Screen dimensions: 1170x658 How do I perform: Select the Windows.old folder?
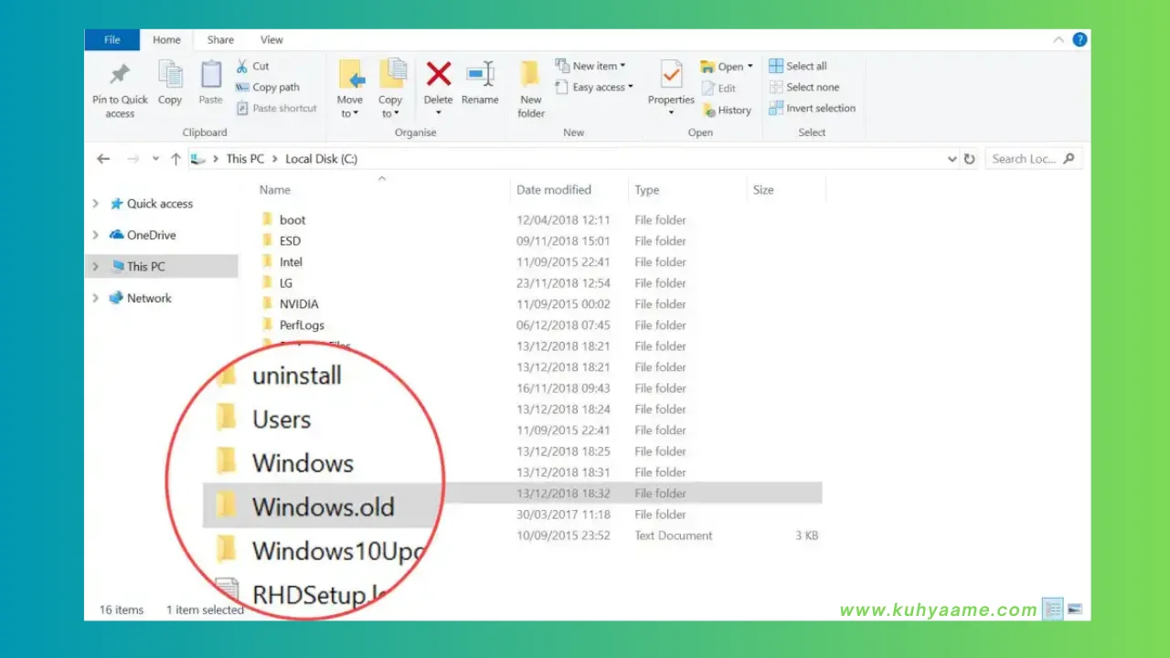pos(323,506)
